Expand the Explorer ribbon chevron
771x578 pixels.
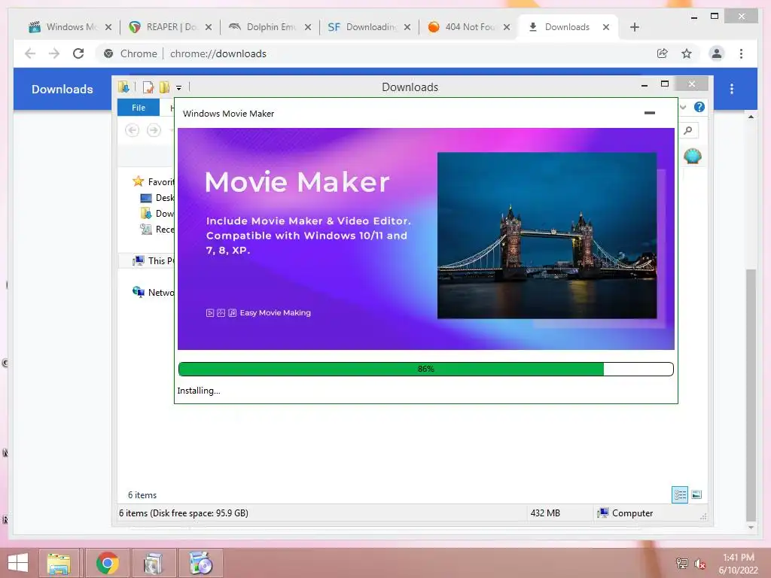tap(683, 107)
